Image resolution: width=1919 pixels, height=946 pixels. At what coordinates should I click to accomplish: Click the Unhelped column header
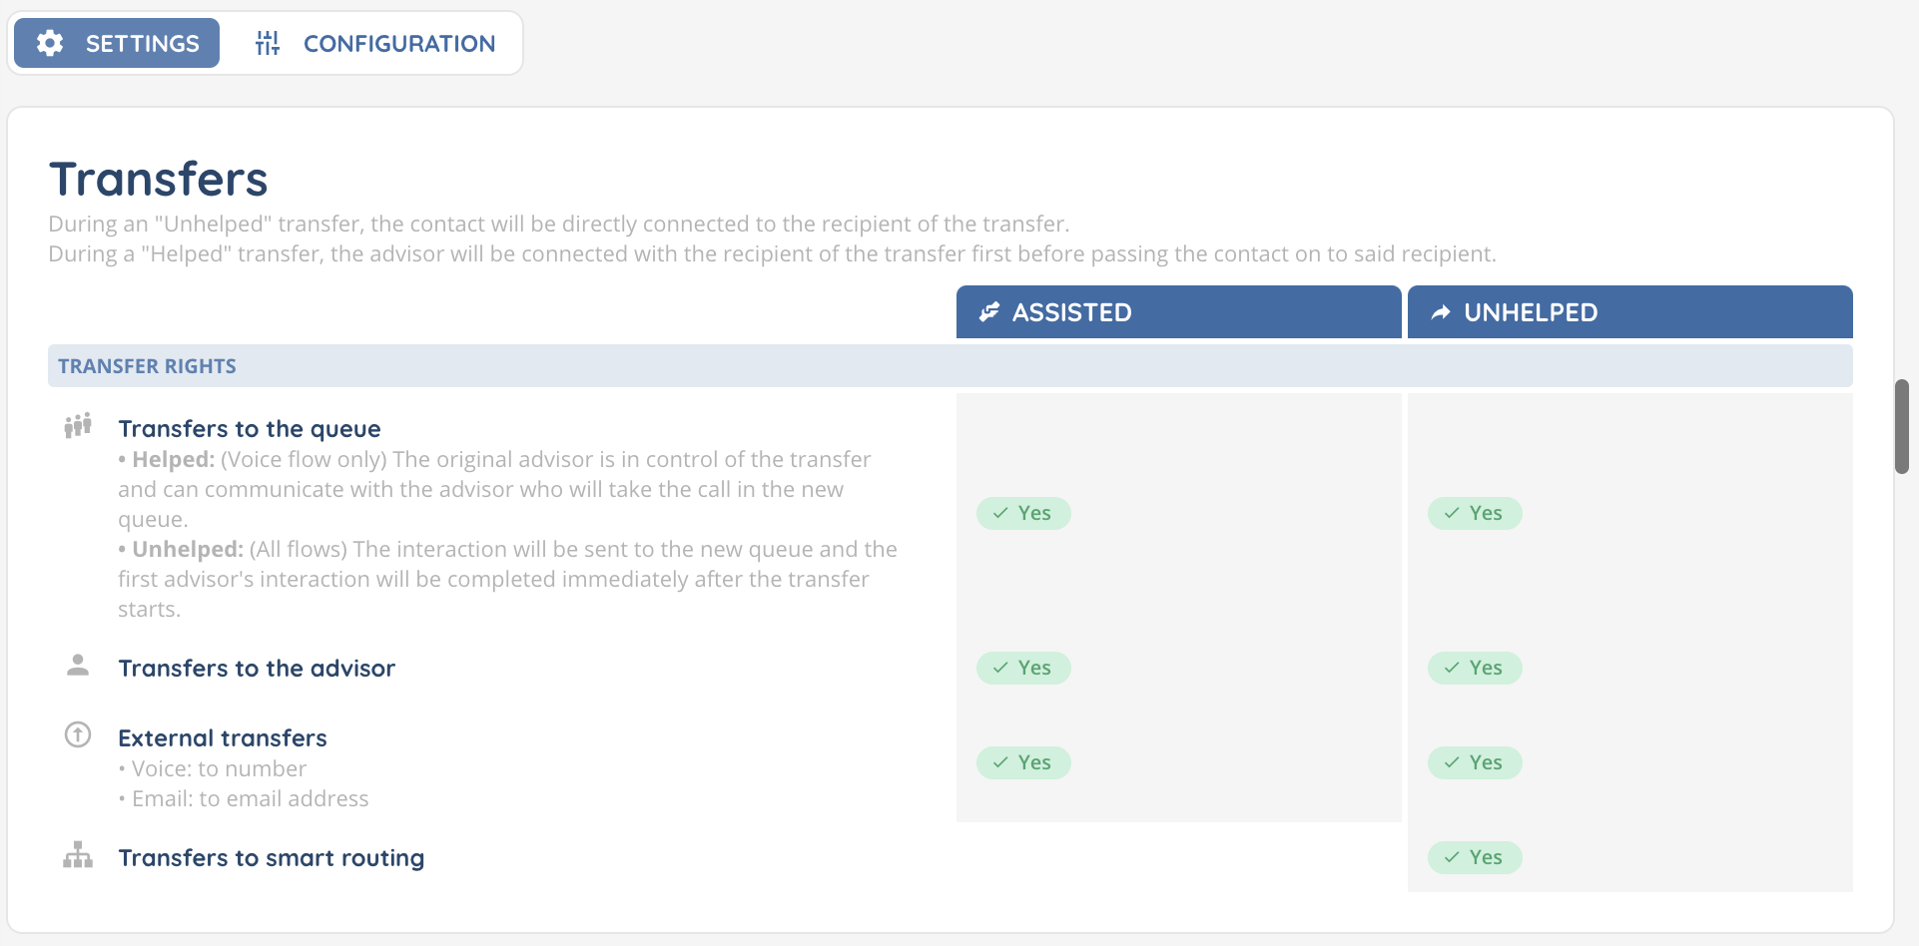pos(1629,312)
